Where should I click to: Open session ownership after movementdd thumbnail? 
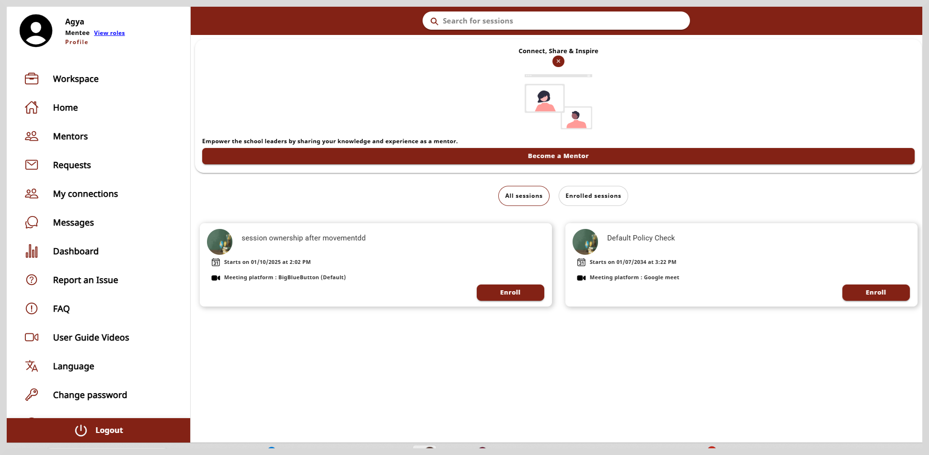point(219,242)
